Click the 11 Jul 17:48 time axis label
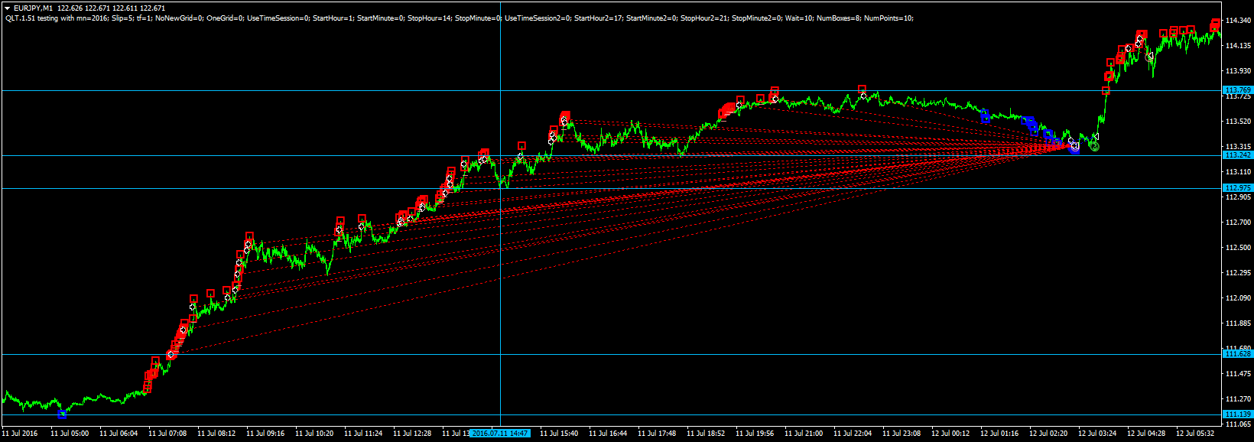The image size is (1254, 442). click(657, 434)
